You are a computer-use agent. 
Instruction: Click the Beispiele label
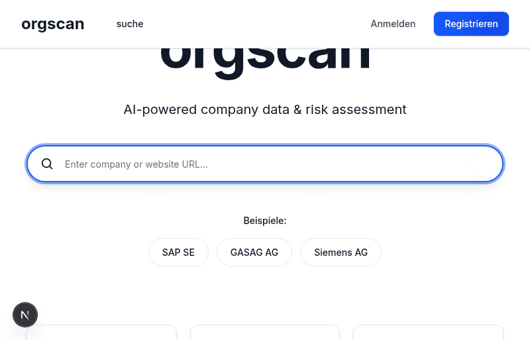coord(265,221)
